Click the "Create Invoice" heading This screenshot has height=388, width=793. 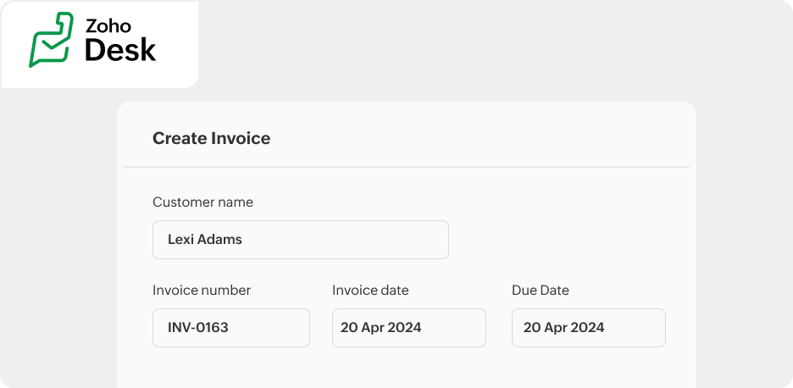tap(211, 138)
